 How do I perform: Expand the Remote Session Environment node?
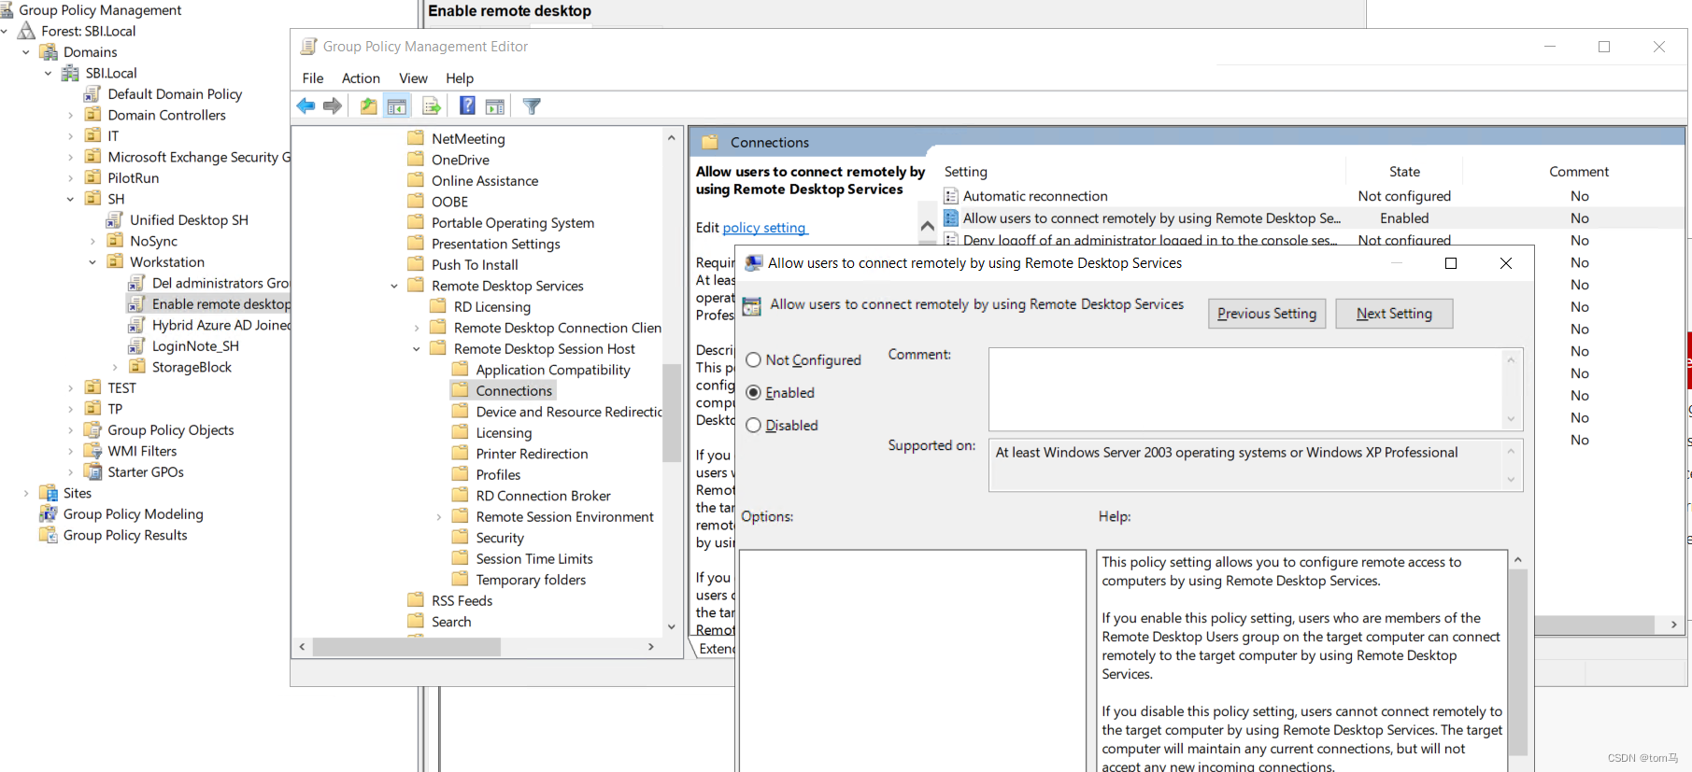point(439,517)
